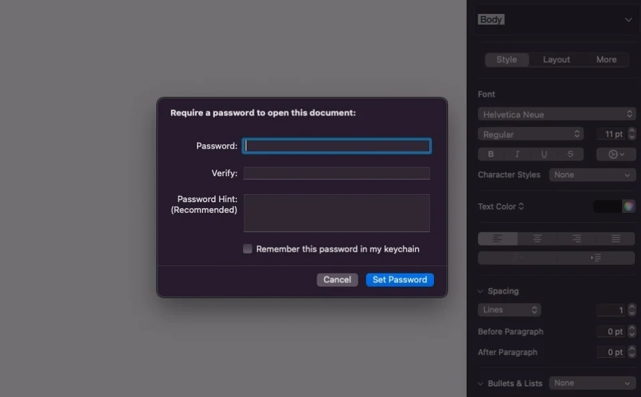641x397 pixels.
Task: Adjust the font size stepper arrows
Action: pyautogui.click(x=632, y=134)
